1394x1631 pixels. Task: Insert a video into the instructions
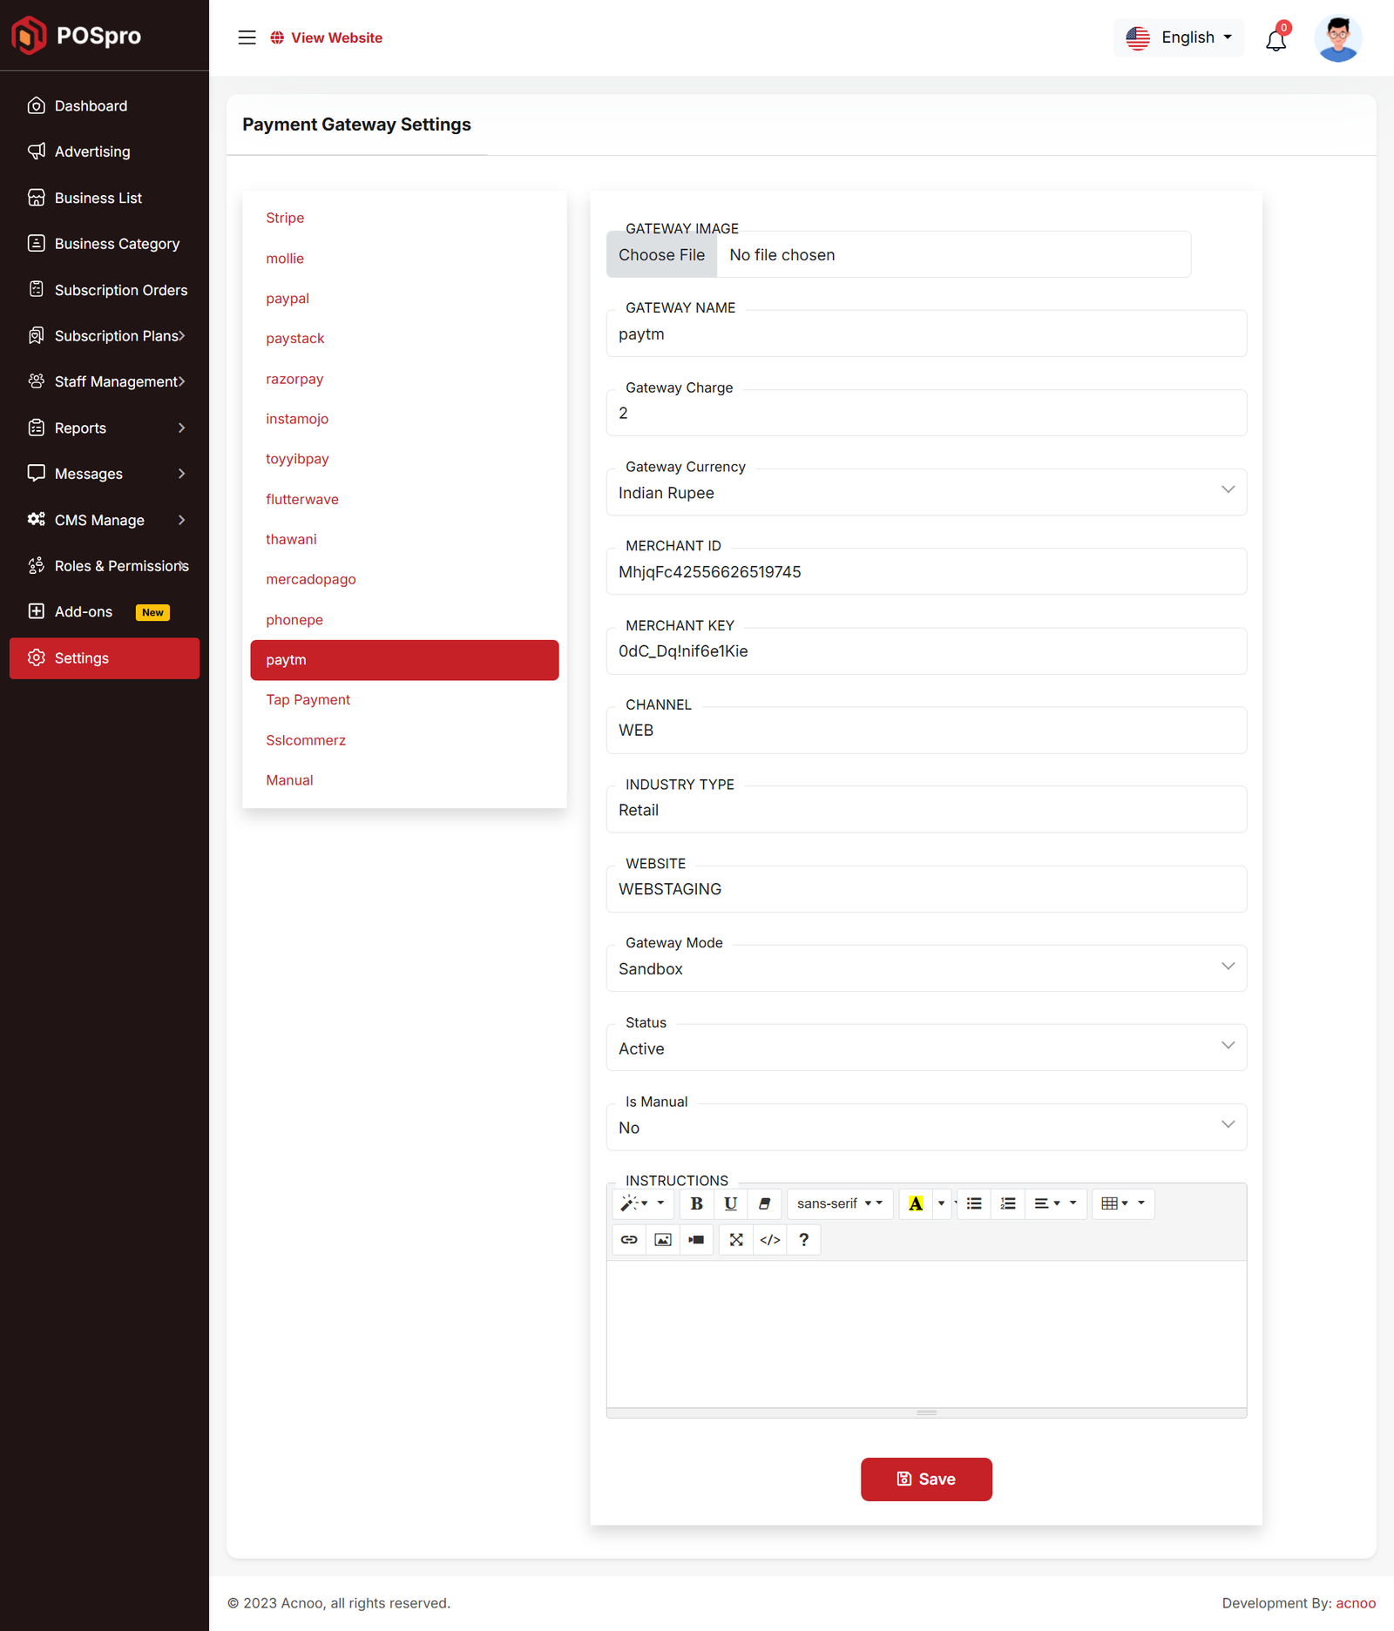coord(696,1239)
